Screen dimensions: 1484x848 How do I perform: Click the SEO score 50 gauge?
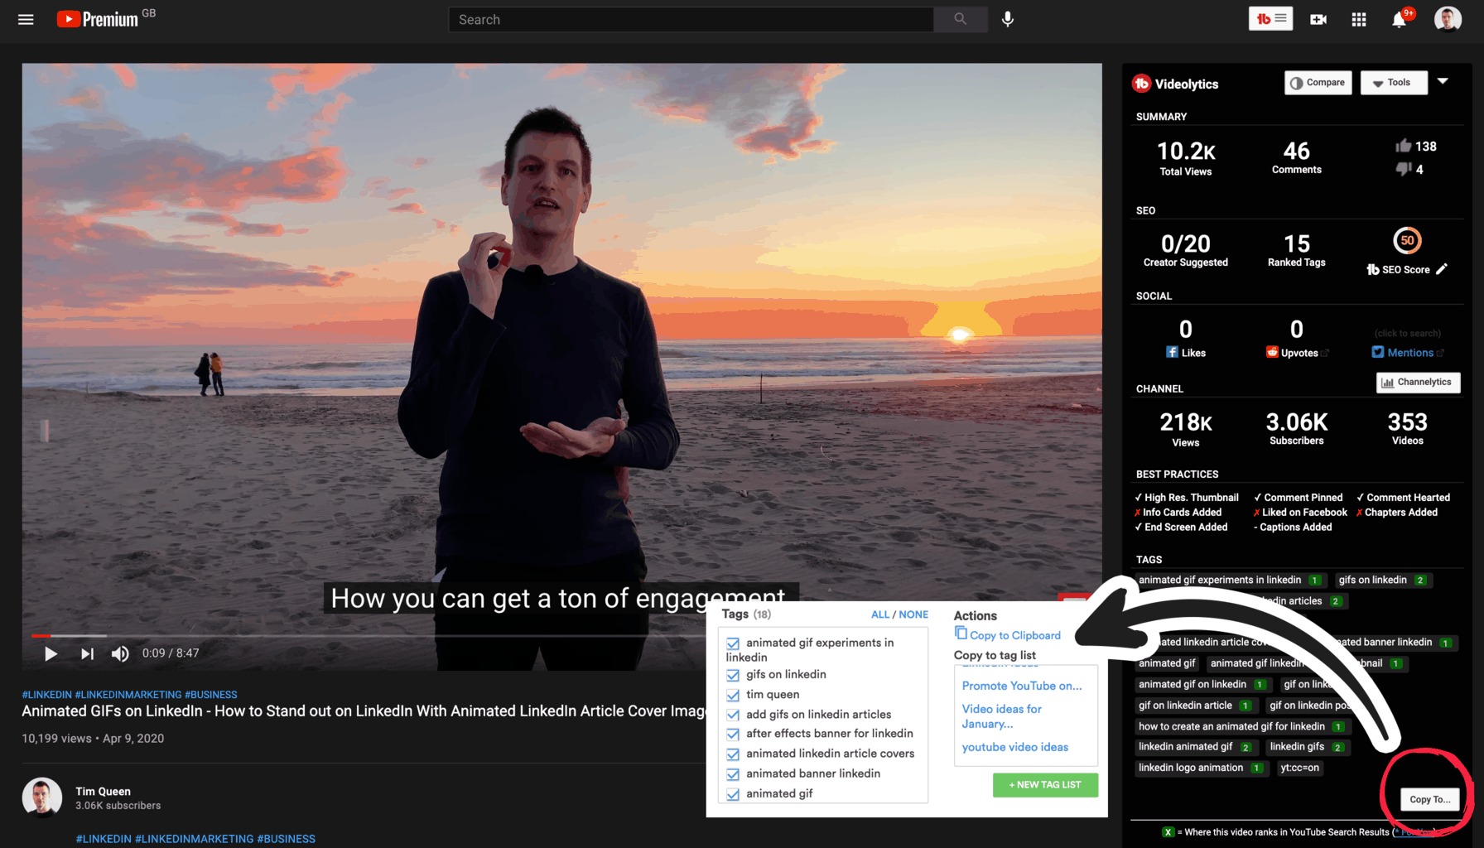click(x=1407, y=240)
